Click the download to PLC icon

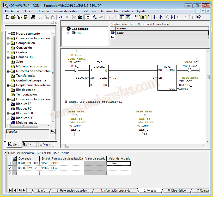click(80, 17)
